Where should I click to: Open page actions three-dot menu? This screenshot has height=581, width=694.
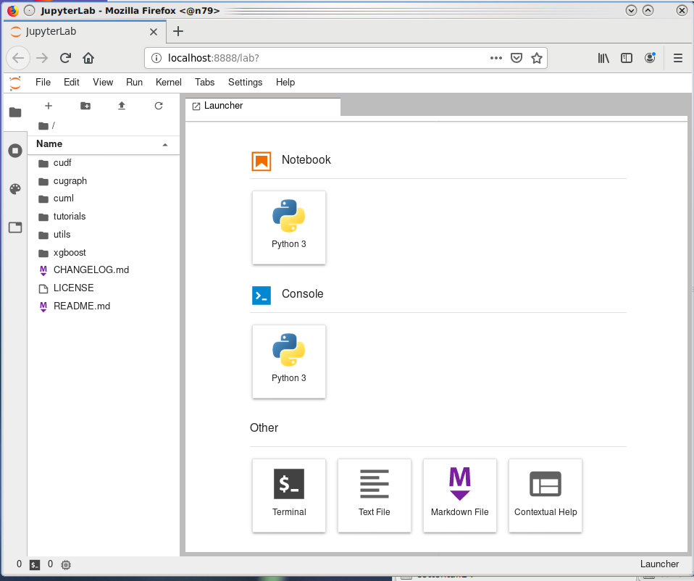(x=496, y=58)
